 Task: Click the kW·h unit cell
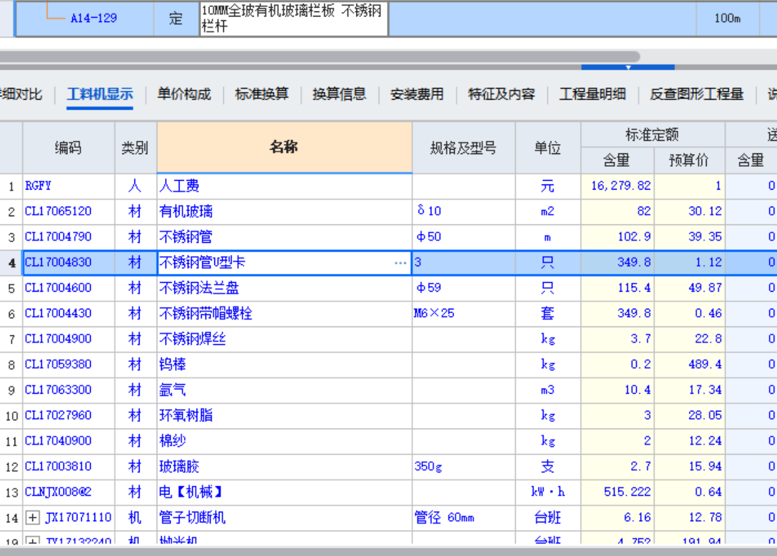click(548, 492)
